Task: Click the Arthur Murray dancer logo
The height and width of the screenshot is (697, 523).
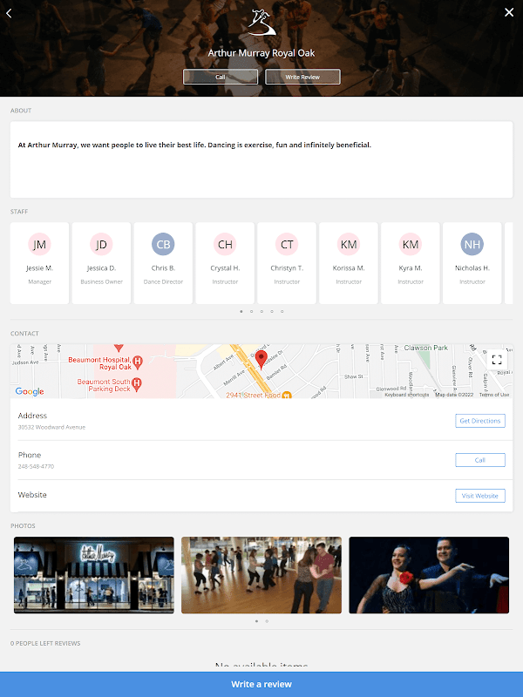Action: click(261, 24)
